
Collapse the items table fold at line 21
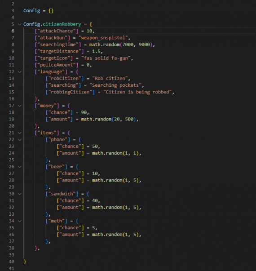20,133
